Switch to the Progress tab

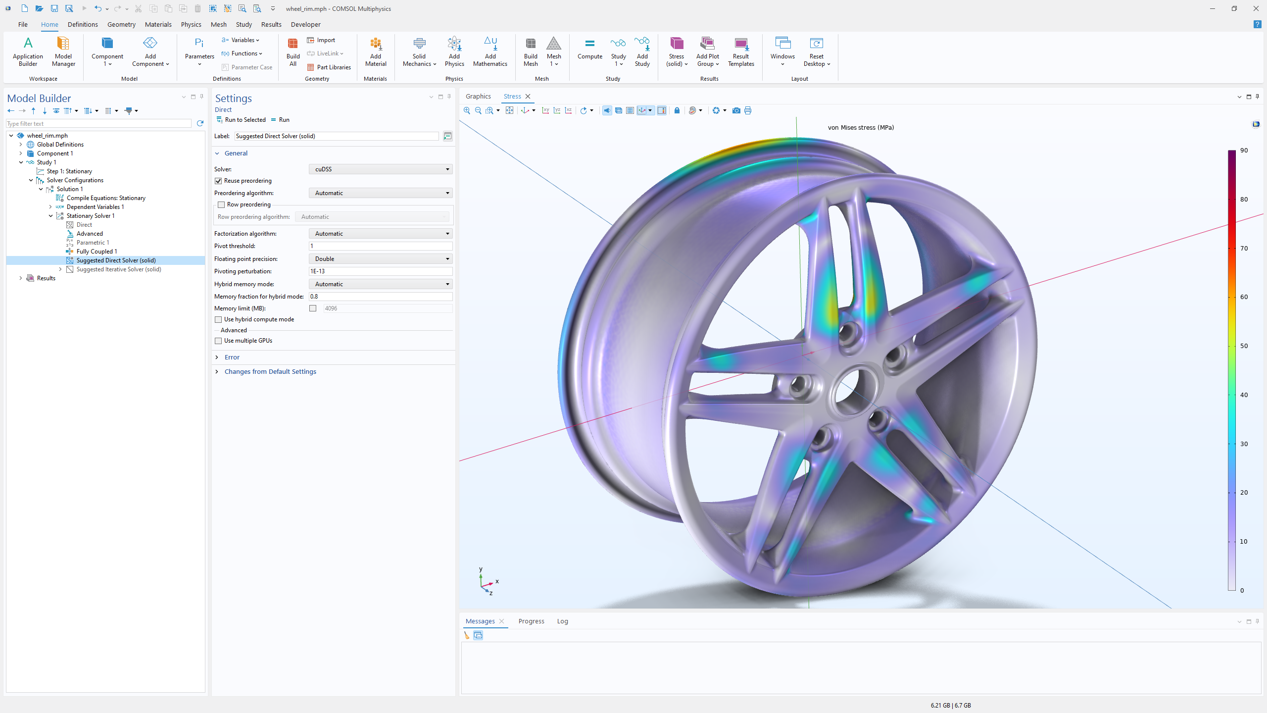pyautogui.click(x=531, y=621)
